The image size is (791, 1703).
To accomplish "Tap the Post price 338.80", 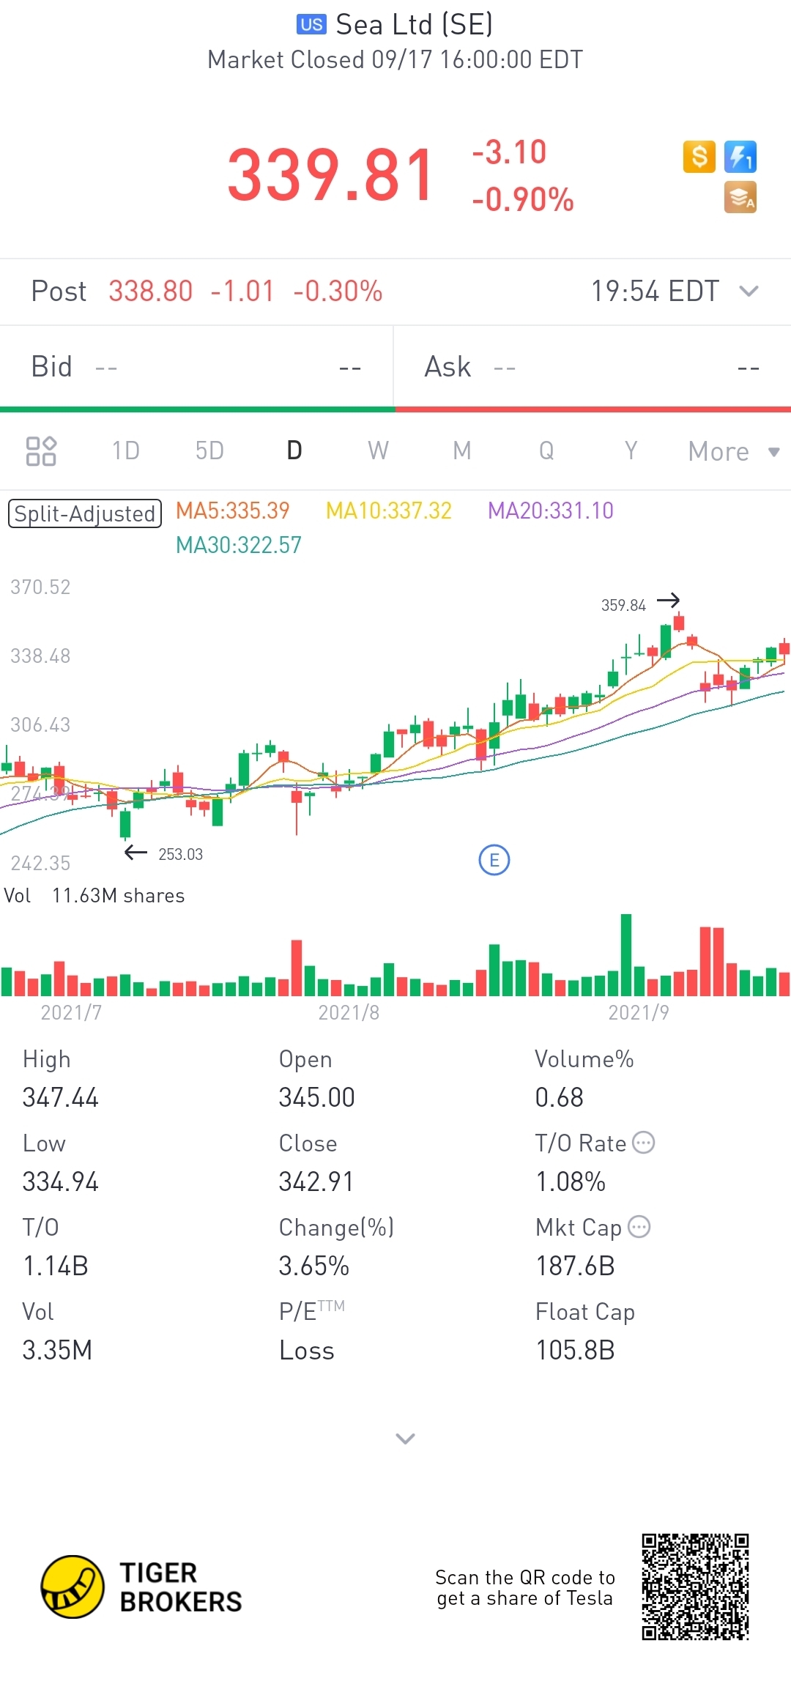I will pos(151,292).
